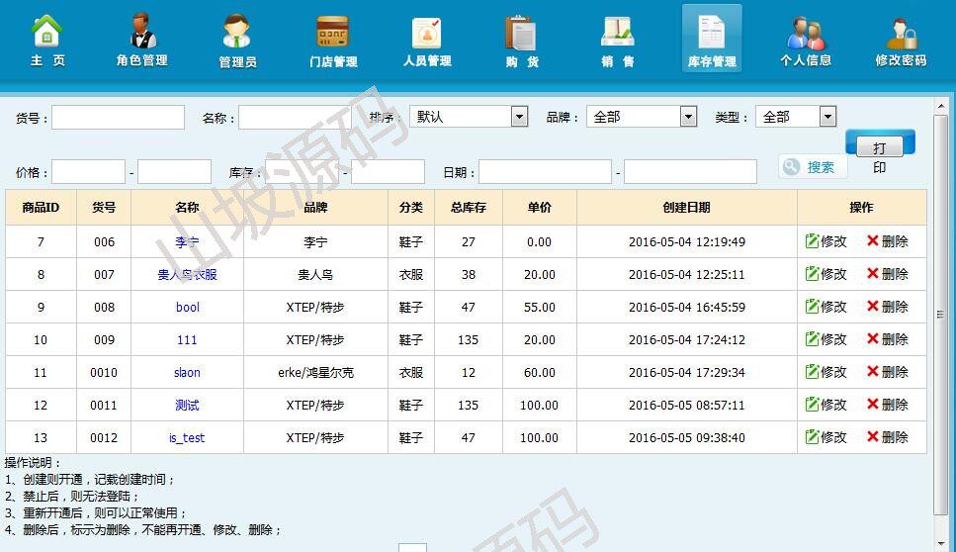
Task: Click 删除 delete for slaon row
Action: point(887,372)
